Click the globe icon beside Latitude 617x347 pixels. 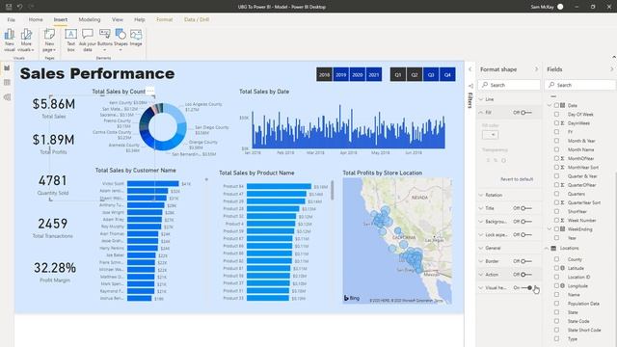coord(563,268)
